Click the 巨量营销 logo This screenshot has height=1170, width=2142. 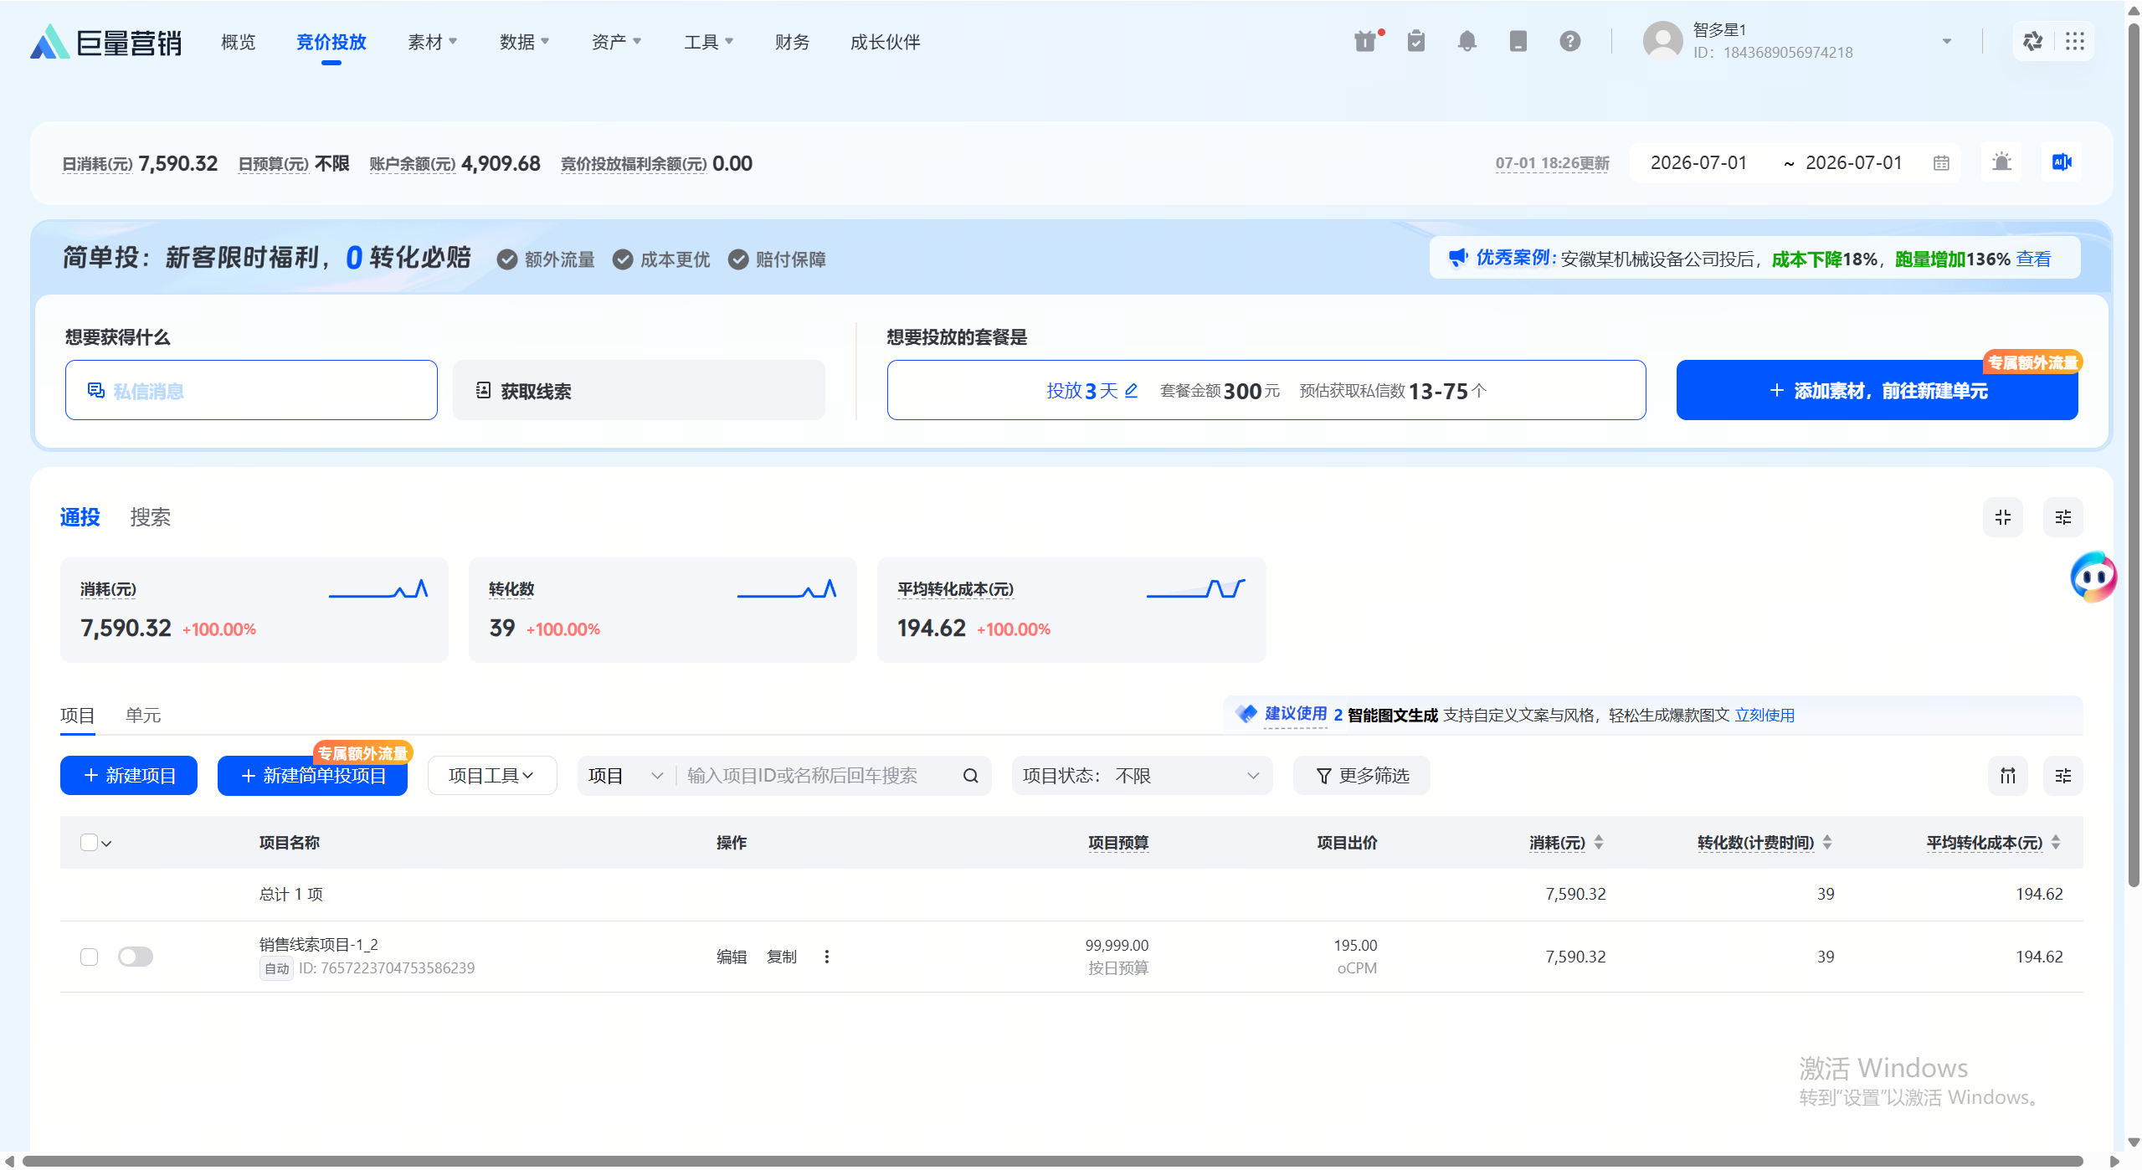click(x=105, y=42)
